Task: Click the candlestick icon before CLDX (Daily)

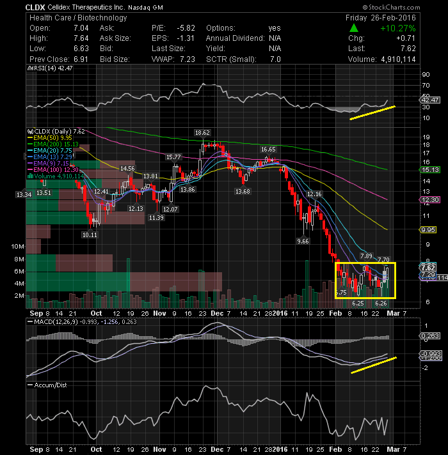Action: pos(31,132)
